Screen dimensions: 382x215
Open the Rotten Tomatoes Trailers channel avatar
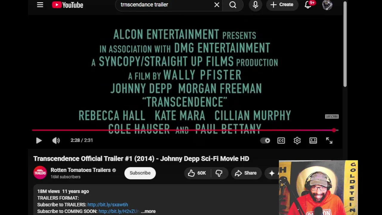tap(40, 173)
